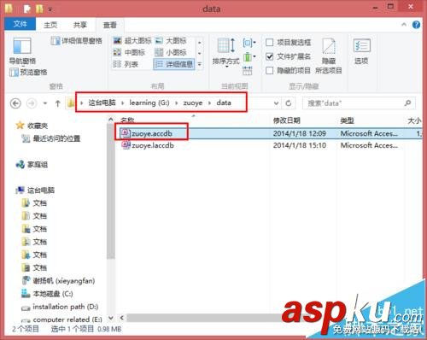Open Explorer help icon
Image resolution: width=427 pixels, height=340 pixels.
[416, 25]
